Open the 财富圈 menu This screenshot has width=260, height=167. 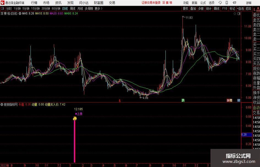pos(98,3)
